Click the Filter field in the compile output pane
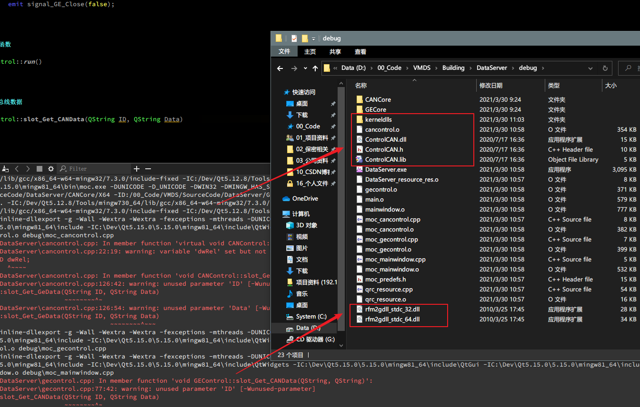The width and height of the screenshot is (640, 407). point(94,169)
